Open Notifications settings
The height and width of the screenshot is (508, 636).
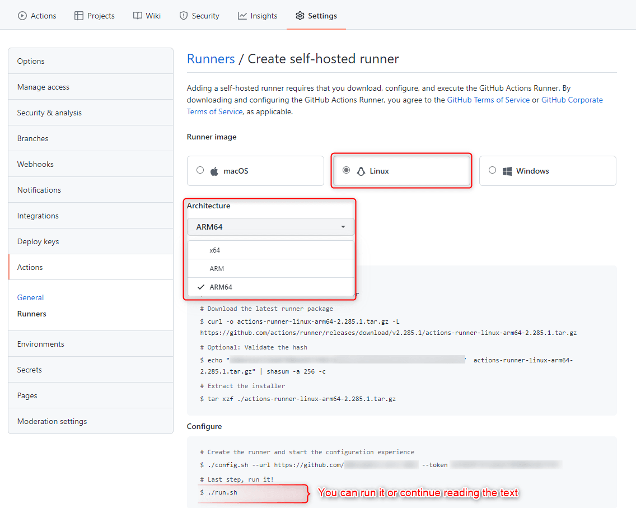(x=91, y=190)
